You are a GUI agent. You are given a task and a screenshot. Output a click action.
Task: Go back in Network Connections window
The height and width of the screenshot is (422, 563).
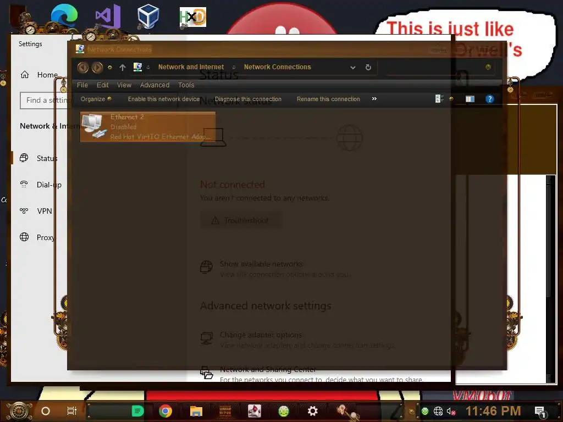[x=83, y=67]
